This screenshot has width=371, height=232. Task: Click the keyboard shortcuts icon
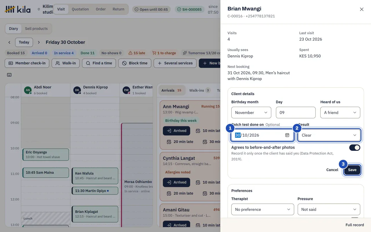pyautogui.click(x=9, y=75)
